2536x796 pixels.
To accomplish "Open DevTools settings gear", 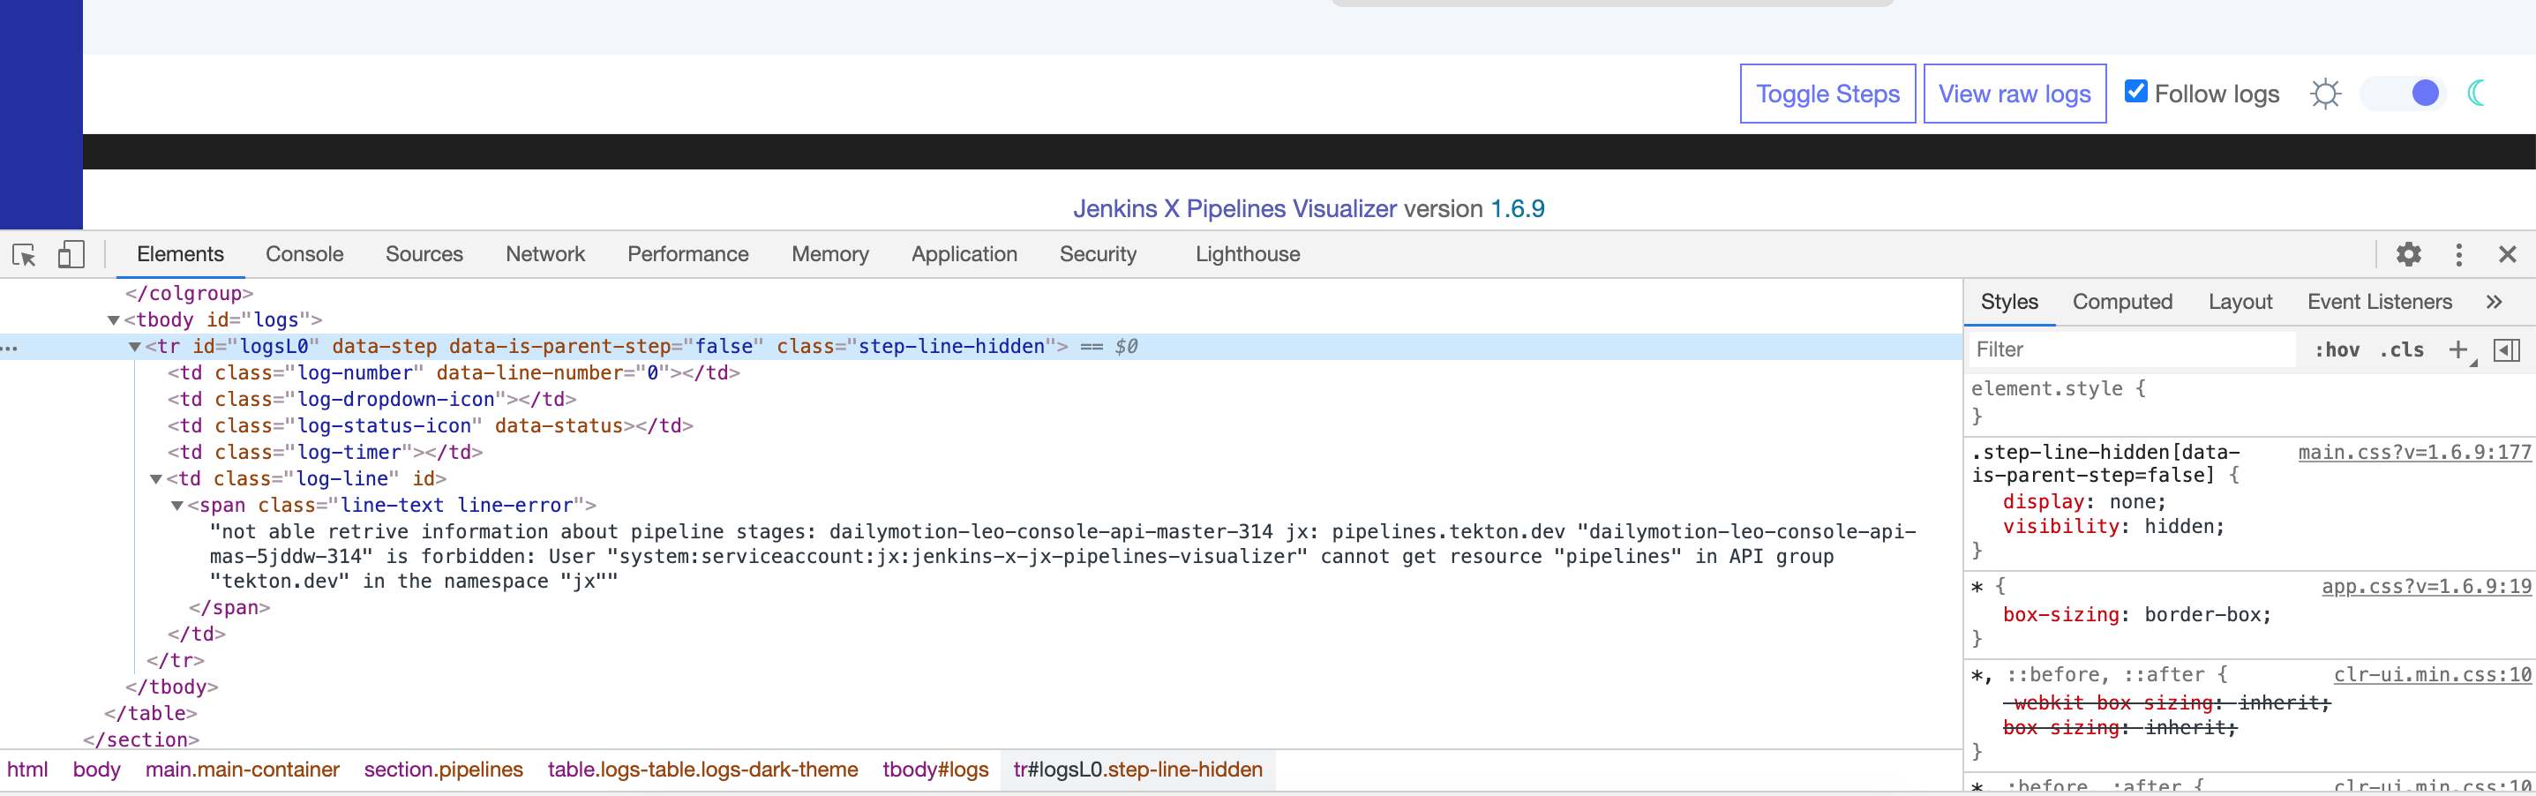I will tap(2409, 254).
